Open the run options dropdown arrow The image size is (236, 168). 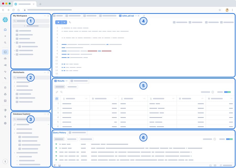coord(65,23)
